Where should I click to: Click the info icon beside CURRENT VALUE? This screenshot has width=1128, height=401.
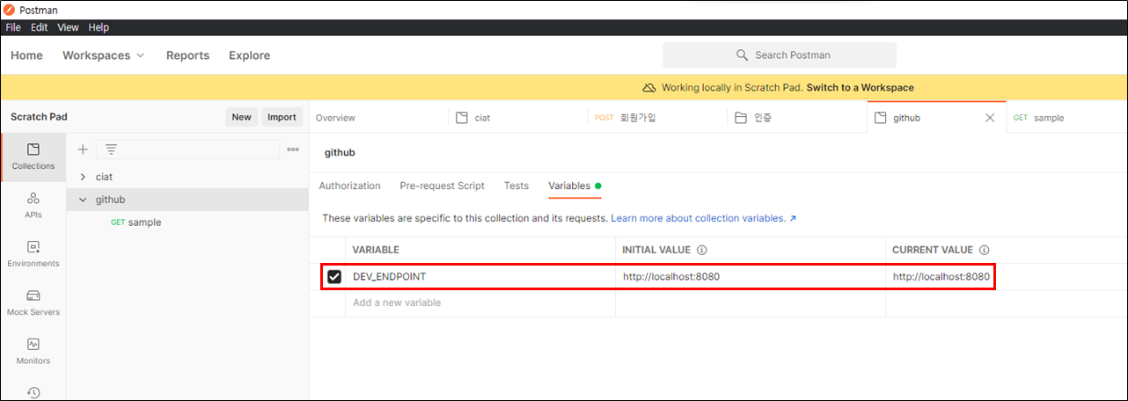pyautogui.click(x=985, y=251)
